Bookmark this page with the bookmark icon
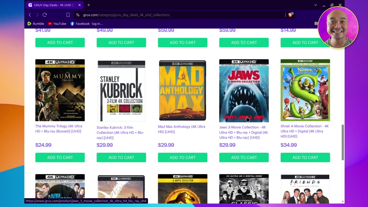Screen dimensions: 368x207 click(68, 15)
